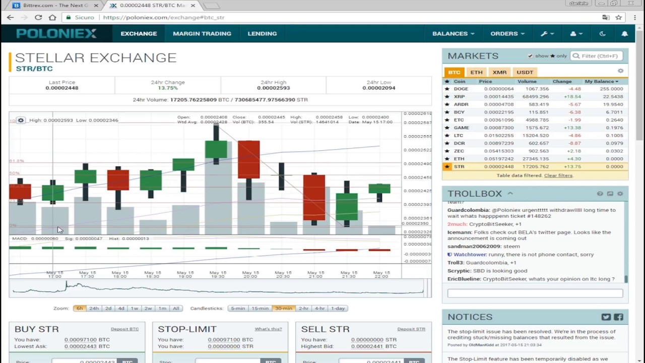The height and width of the screenshot is (363, 645).
Task: Select the XRP market row
Action: pyautogui.click(x=535, y=97)
